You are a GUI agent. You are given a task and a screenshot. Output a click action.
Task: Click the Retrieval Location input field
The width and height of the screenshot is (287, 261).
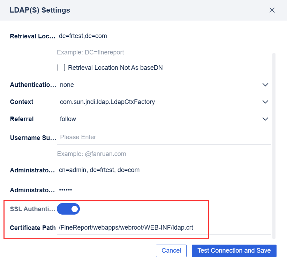(164, 36)
